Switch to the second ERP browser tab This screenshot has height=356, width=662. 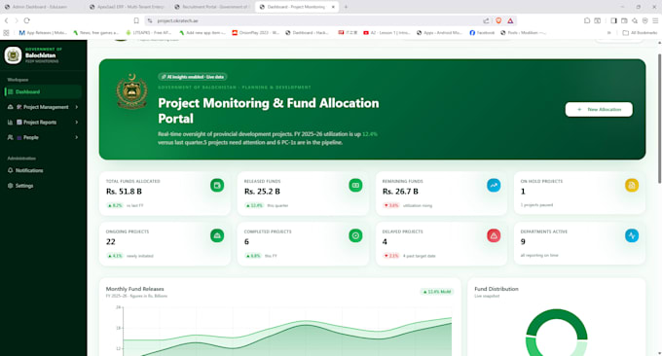pyautogui.click(x=128, y=7)
